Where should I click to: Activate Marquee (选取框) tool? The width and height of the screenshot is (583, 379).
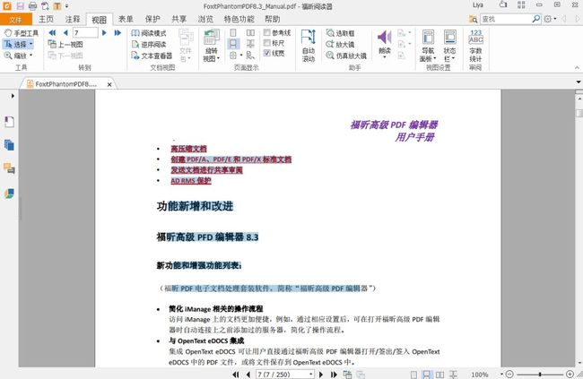click(x=340, y=33)
